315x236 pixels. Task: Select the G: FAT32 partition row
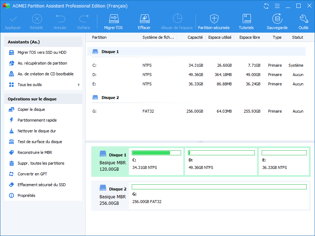pyautogui.click(x=197, y=111)
